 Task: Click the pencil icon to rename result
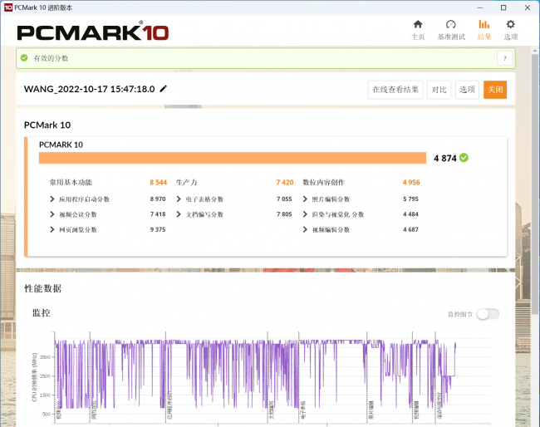click(164, 89)
